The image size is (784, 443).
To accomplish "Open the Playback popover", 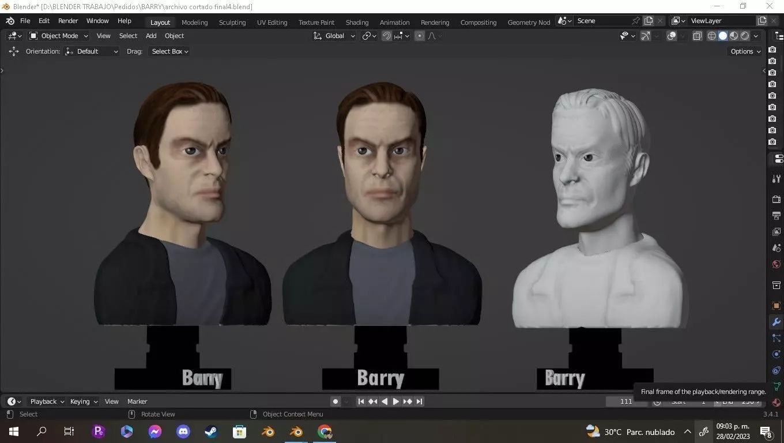I will pos(47,401).
